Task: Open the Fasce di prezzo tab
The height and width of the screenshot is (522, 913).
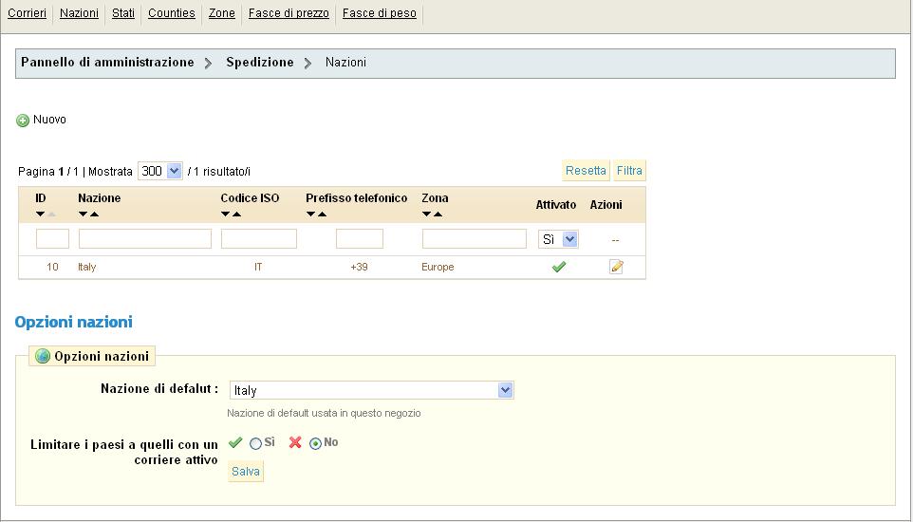Action: point(289,13)
